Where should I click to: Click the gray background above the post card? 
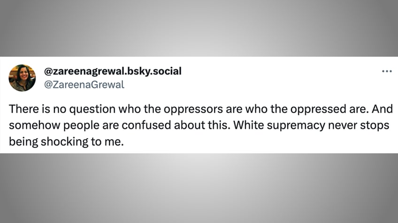point(199,28)
